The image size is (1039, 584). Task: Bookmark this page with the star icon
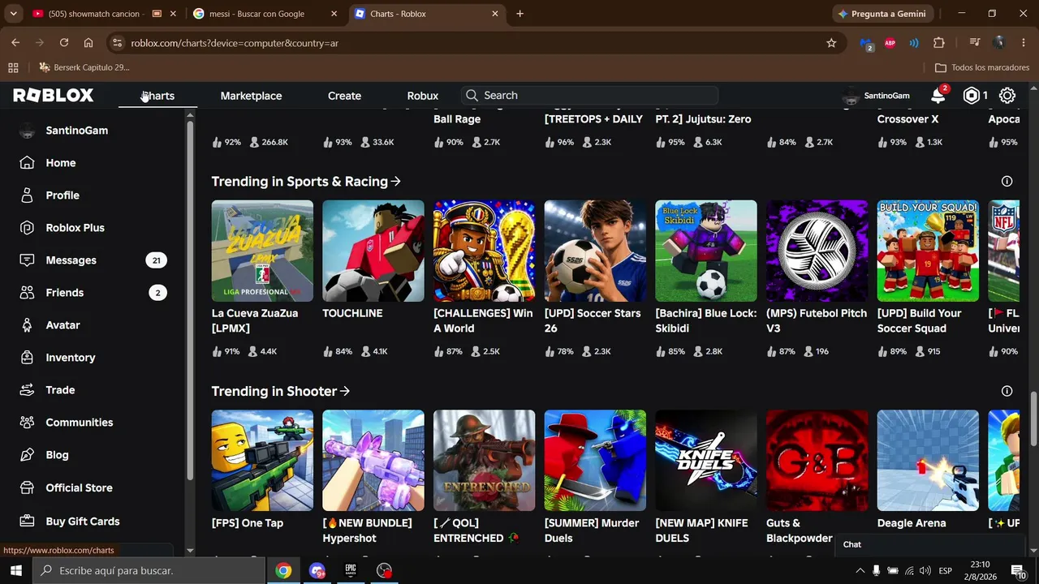point(831,43)
